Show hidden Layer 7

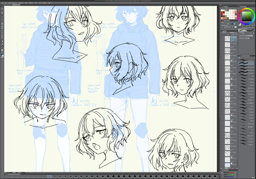tap(222, 81)
